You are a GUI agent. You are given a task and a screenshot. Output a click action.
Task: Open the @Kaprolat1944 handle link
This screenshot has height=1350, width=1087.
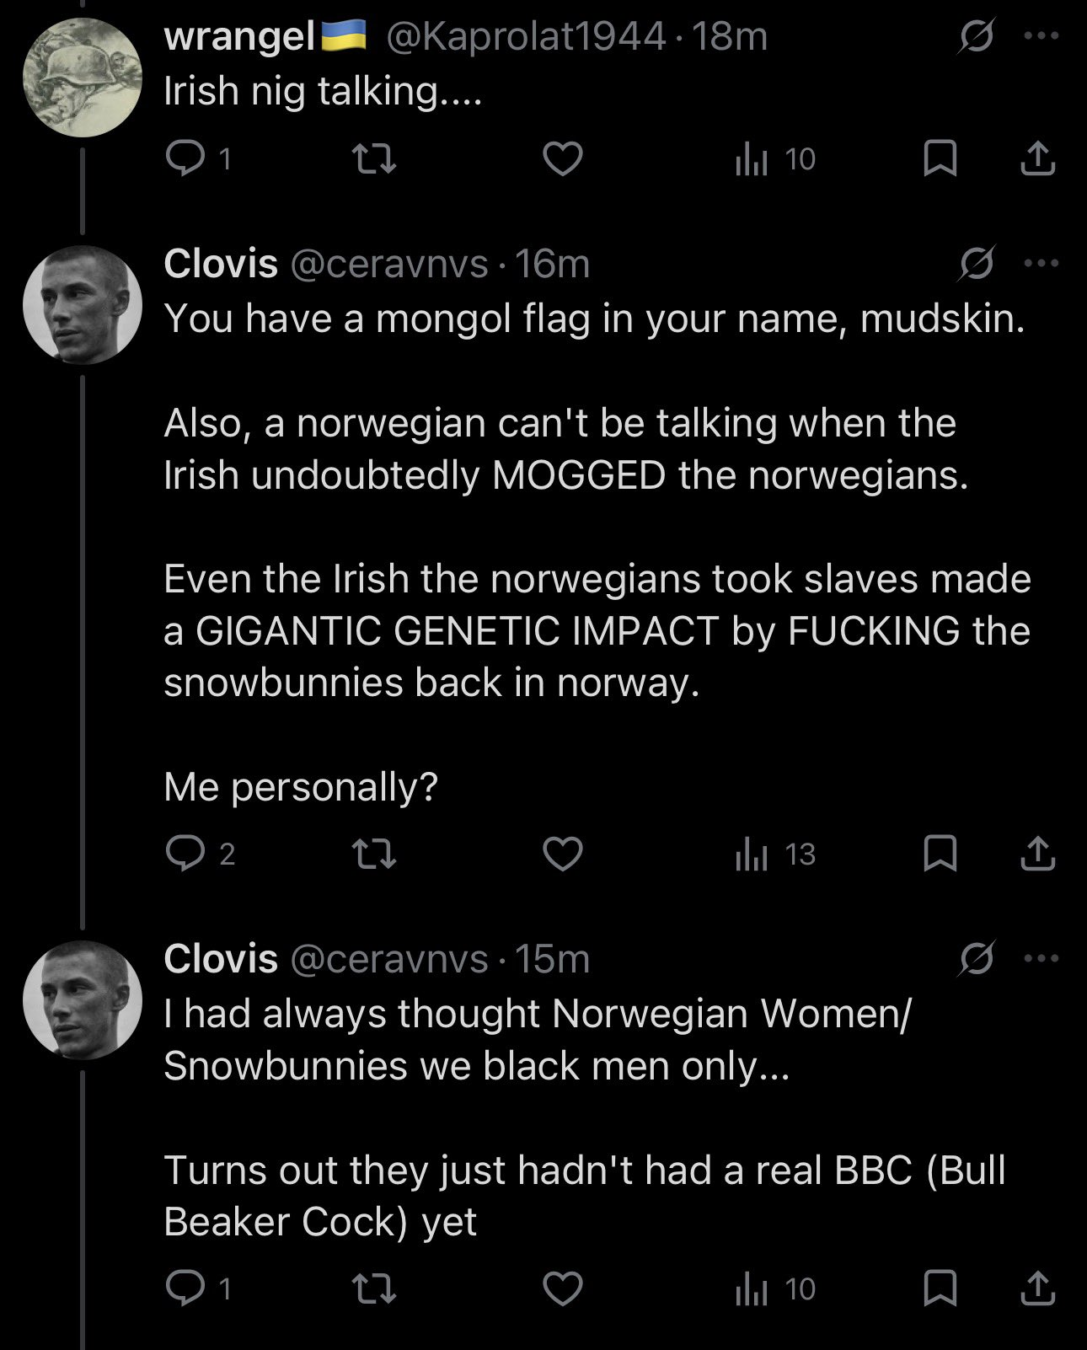point(526,36)
